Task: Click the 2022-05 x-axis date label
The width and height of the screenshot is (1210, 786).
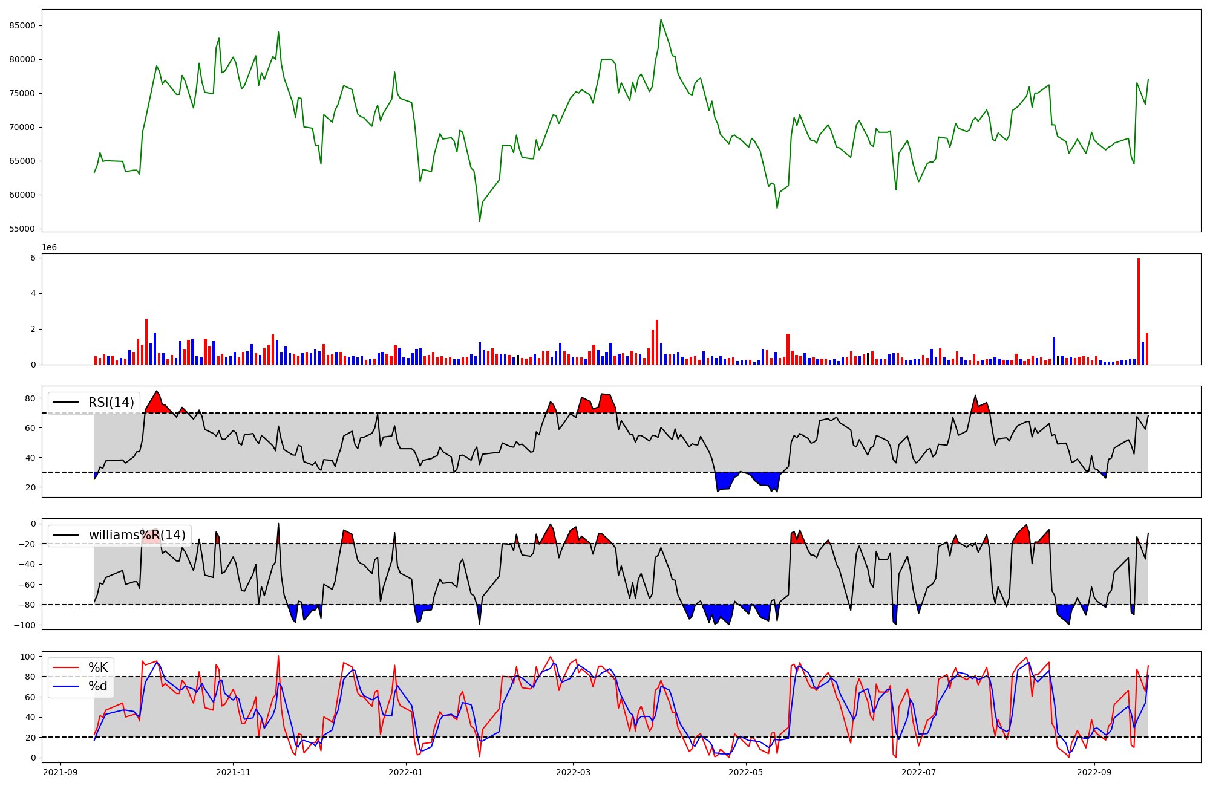Action: click(x=746, y=772)
